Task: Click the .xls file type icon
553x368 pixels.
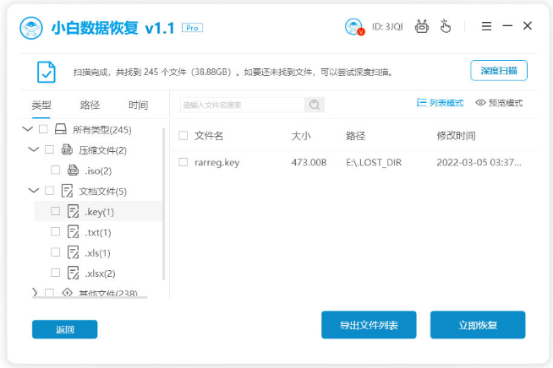Action: click(x=73, y=252)
